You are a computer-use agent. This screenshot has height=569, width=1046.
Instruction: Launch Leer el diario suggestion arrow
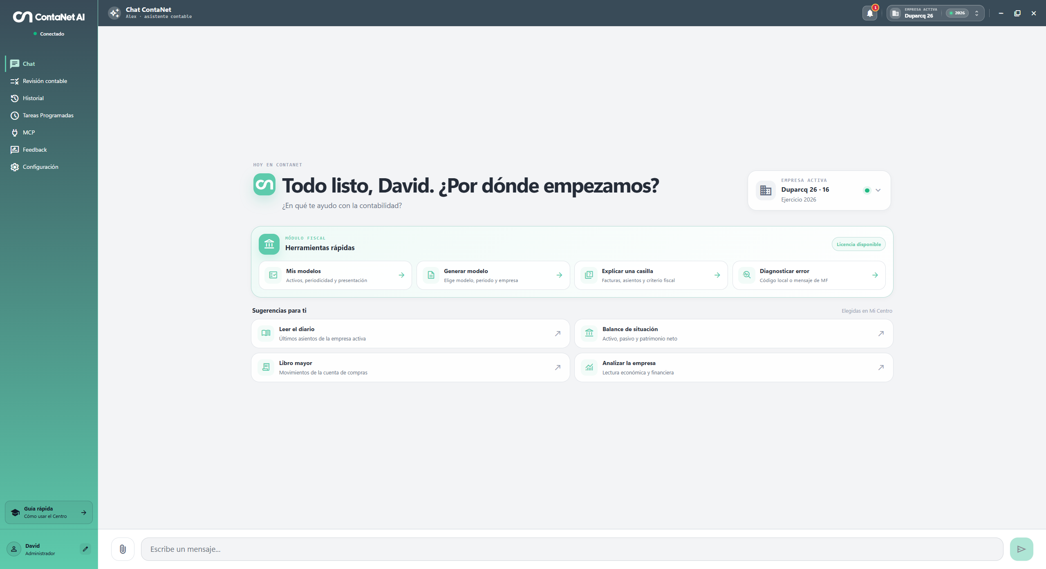(558, 334)
